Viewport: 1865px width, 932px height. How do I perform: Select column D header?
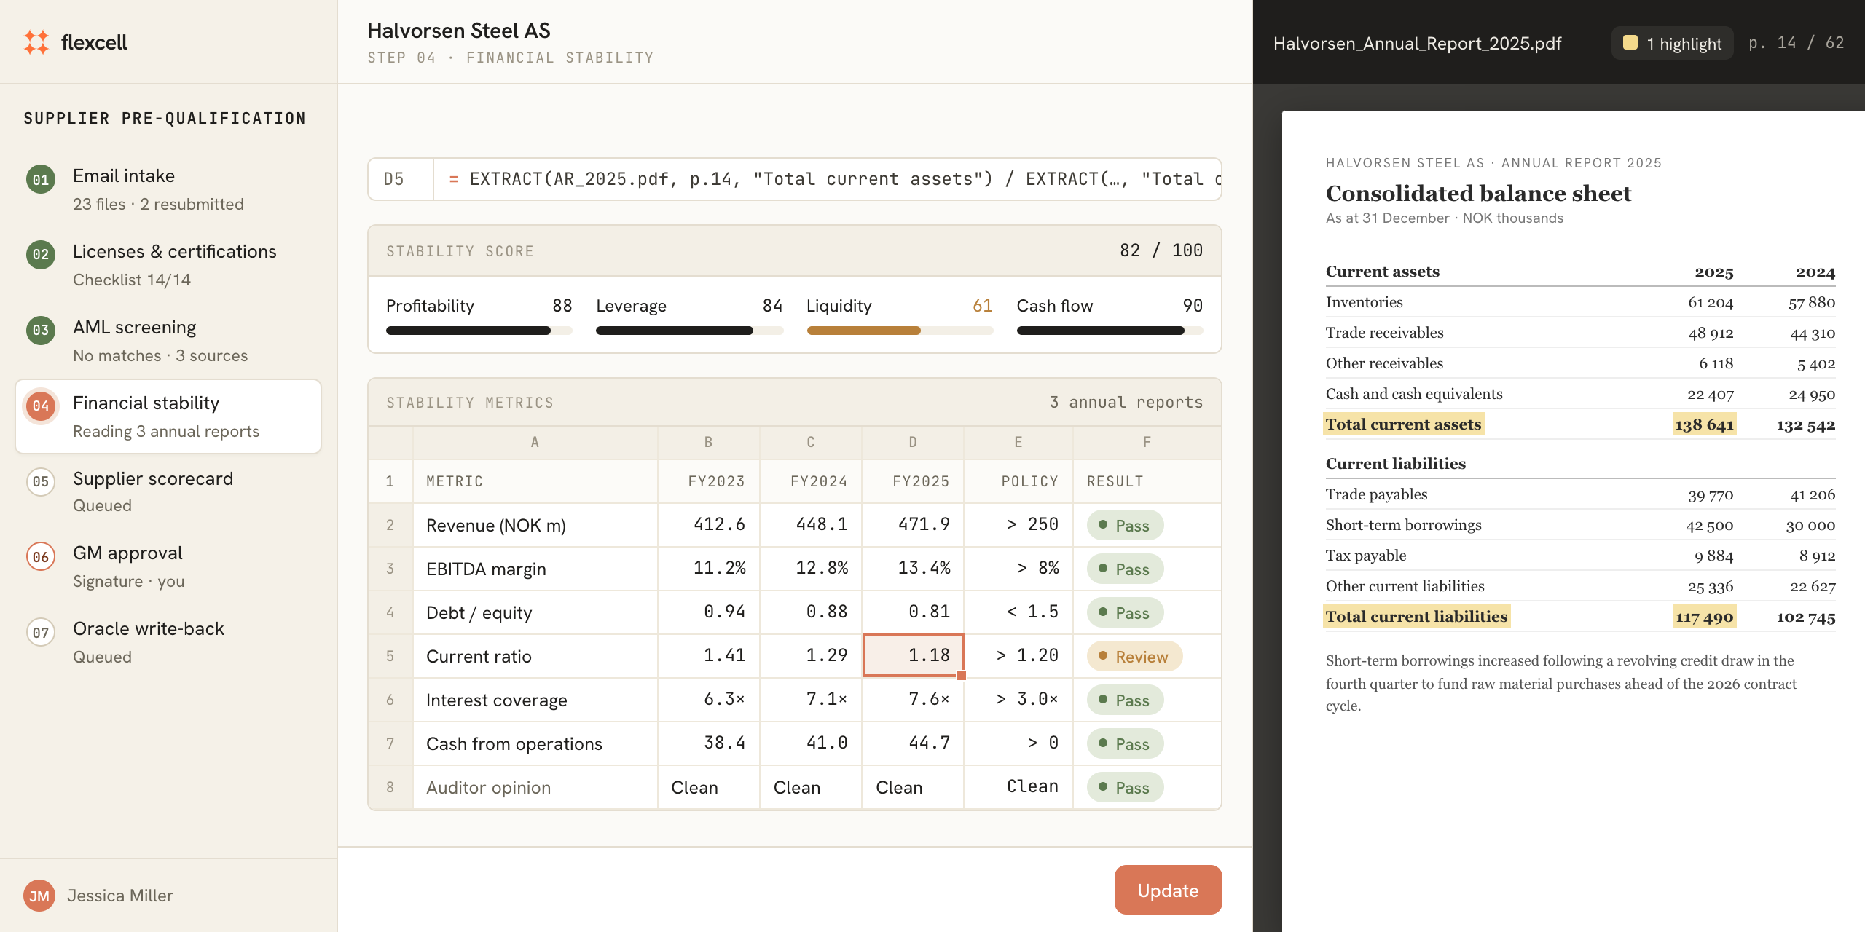913,442
